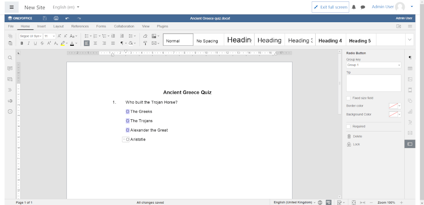Open the Insert tab
The image size is (424, 205).
click(x=41, y=26)
